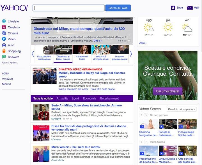Click the Chi è » link

[98, 41]
